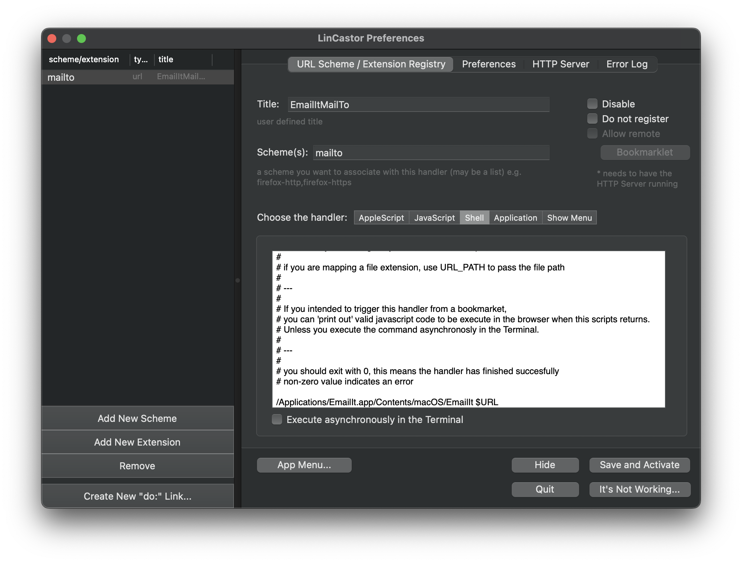
Task: Switch to the URL Scheme / Extension Registry tab
Action: click(x=371, y=64)
